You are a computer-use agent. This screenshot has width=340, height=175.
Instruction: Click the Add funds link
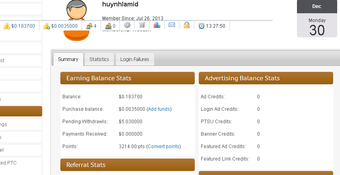point(159,109)
